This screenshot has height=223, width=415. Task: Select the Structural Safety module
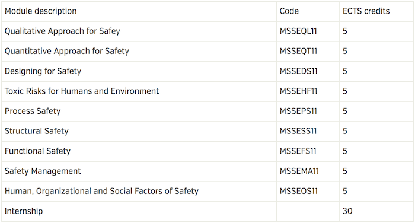(37, 131)
